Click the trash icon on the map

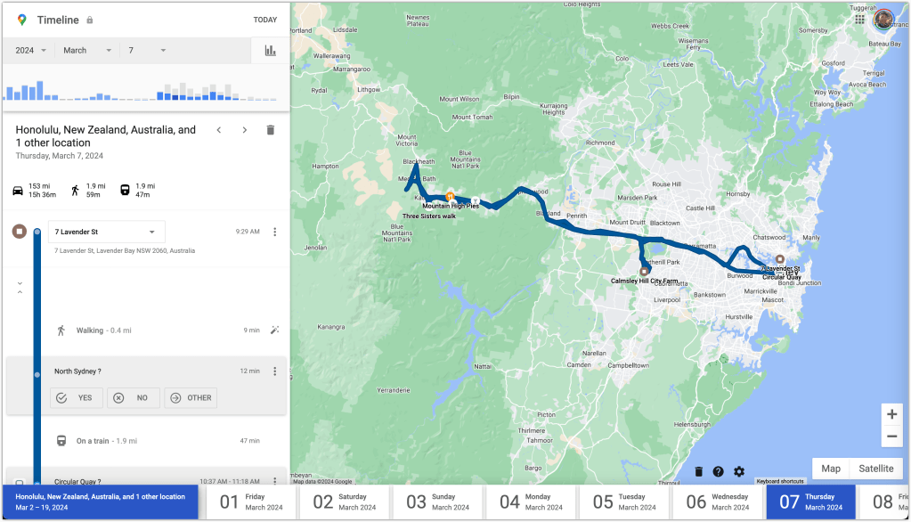(698, 471)
